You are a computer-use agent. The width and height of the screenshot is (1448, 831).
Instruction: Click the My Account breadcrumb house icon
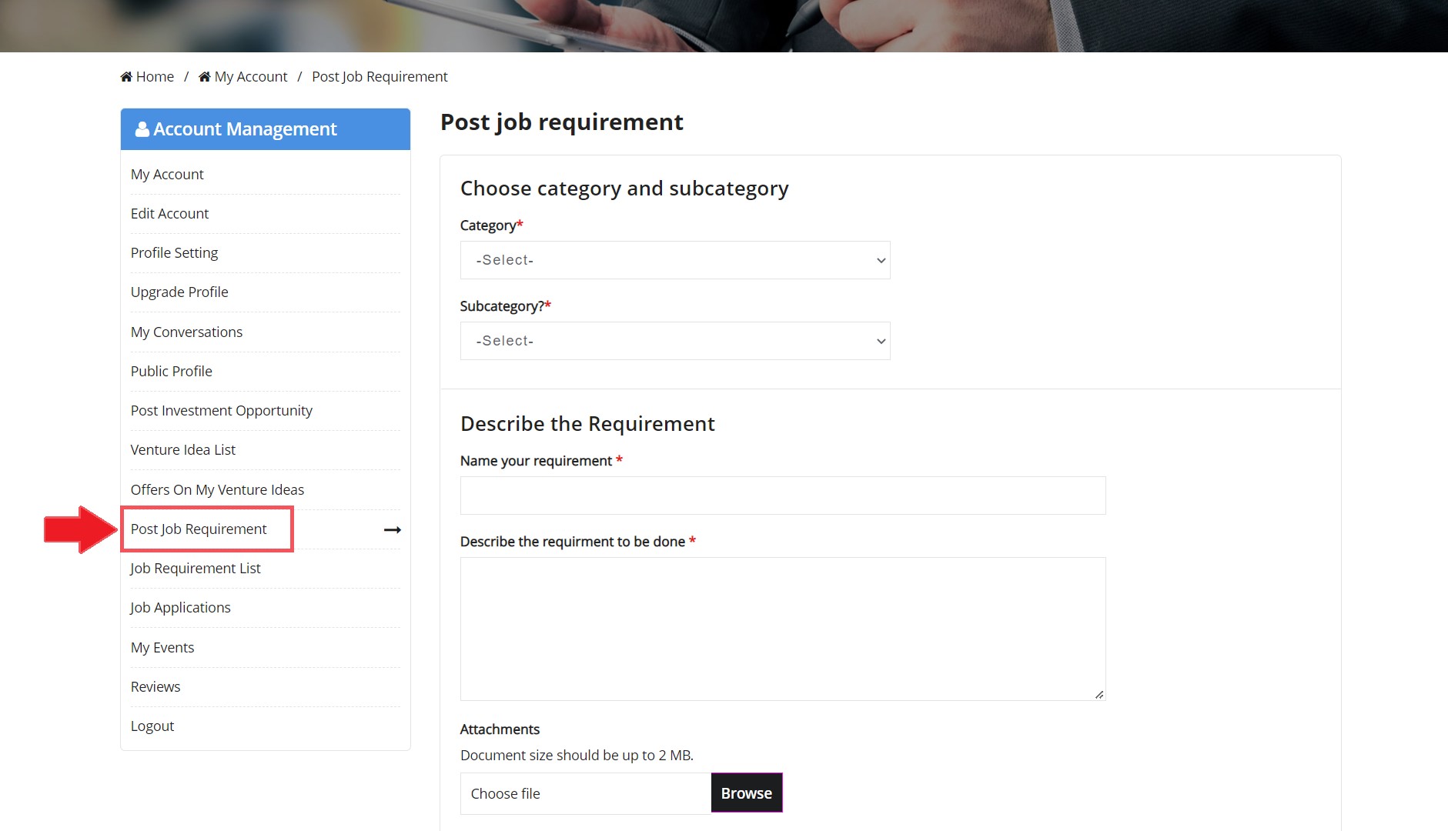[205, 77]
